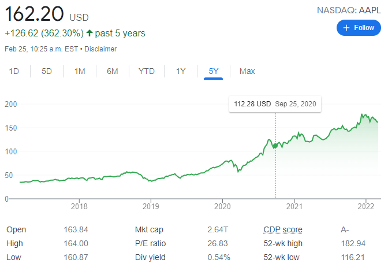The width and height of the screenshot is (388, 267).
Task: Click the 2019 label on the chart axis
Action: tap(150, 206)
